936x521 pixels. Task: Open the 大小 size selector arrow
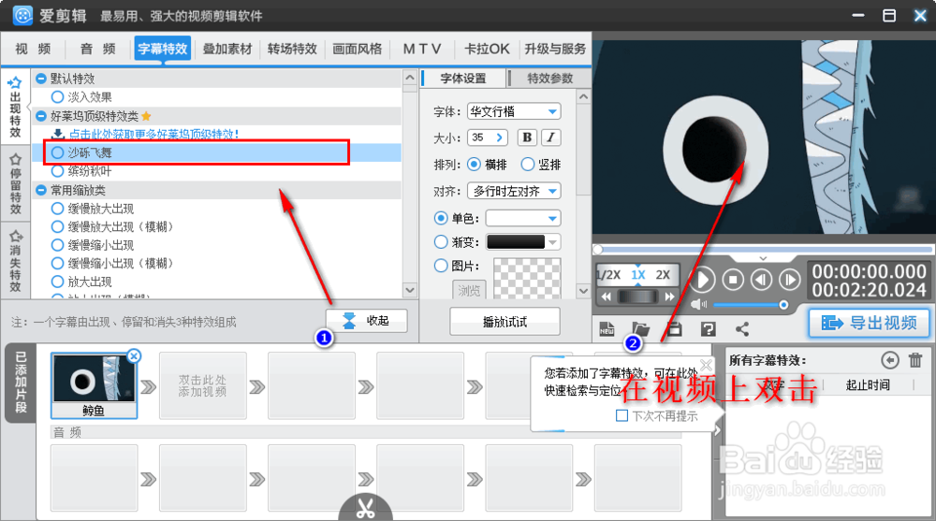click(x=500, y=137)
